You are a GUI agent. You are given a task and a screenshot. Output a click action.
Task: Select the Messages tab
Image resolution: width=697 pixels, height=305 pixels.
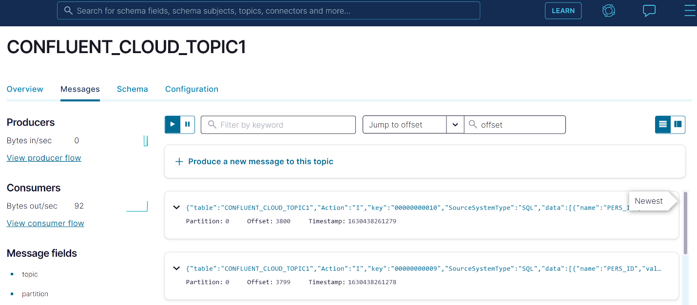point(80,89)
